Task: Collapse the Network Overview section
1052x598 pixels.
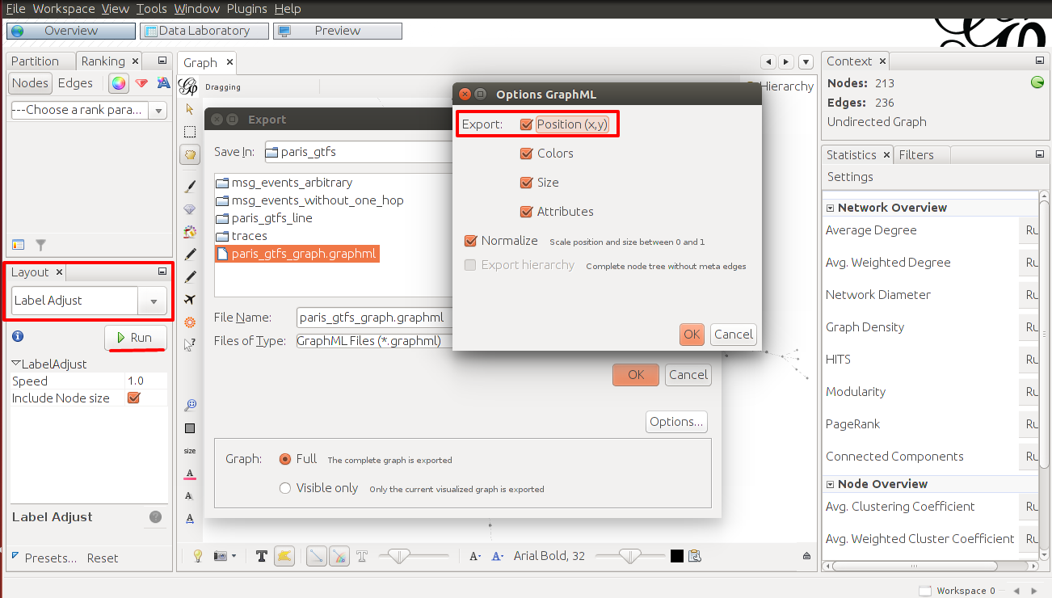Action: click(x=831, y=208)
